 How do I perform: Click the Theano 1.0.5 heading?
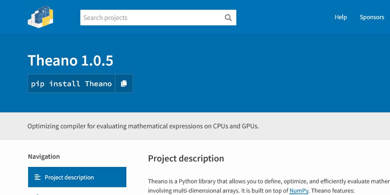tap(70, 60)
